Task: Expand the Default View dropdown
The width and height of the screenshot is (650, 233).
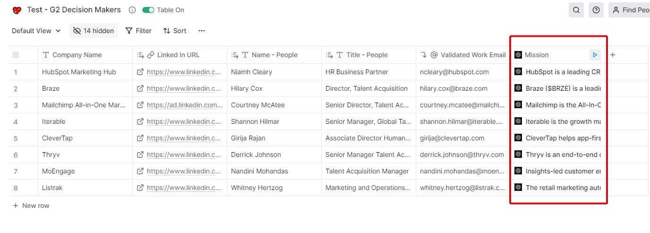Action: coord(36,31)
